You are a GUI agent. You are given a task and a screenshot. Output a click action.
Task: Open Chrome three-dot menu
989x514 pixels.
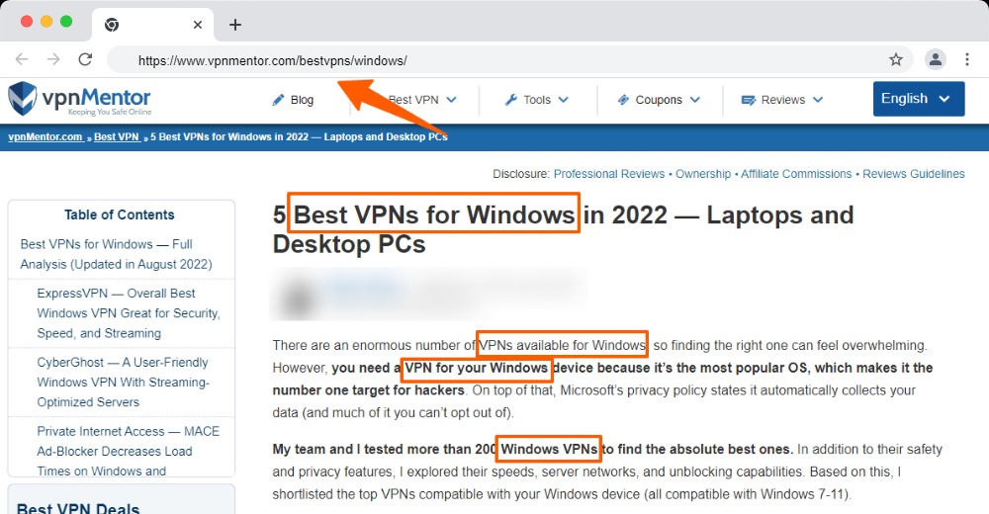967,59
